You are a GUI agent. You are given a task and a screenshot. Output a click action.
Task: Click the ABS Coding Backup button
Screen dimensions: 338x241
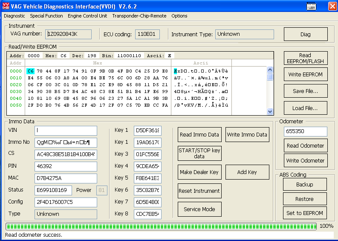[x=305, y=184]
